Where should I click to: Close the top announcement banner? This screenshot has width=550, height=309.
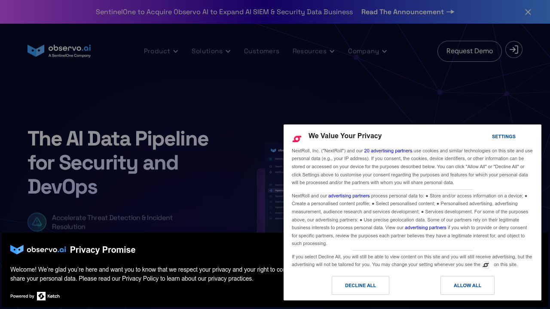(x=528, y=12)
